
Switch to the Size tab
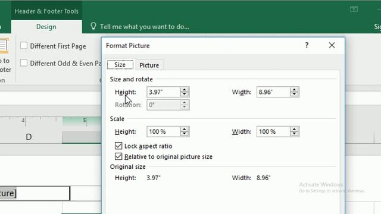[120, 65]
